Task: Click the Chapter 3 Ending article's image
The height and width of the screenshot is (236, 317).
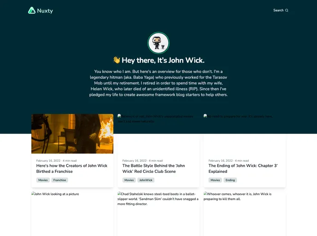Action: 244,134
